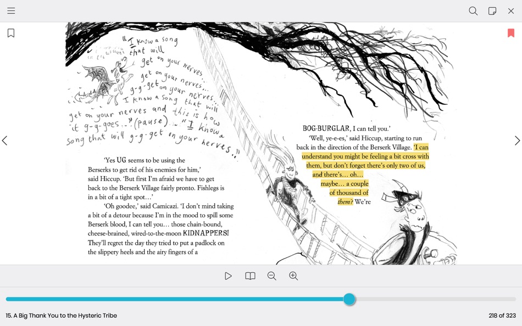Click the page counter "218 of 323"

click(502, 316)
